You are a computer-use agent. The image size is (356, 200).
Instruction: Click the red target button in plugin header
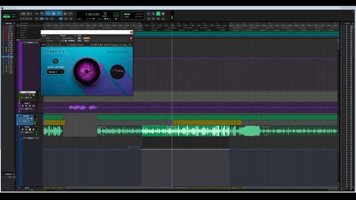coord(131,38)
